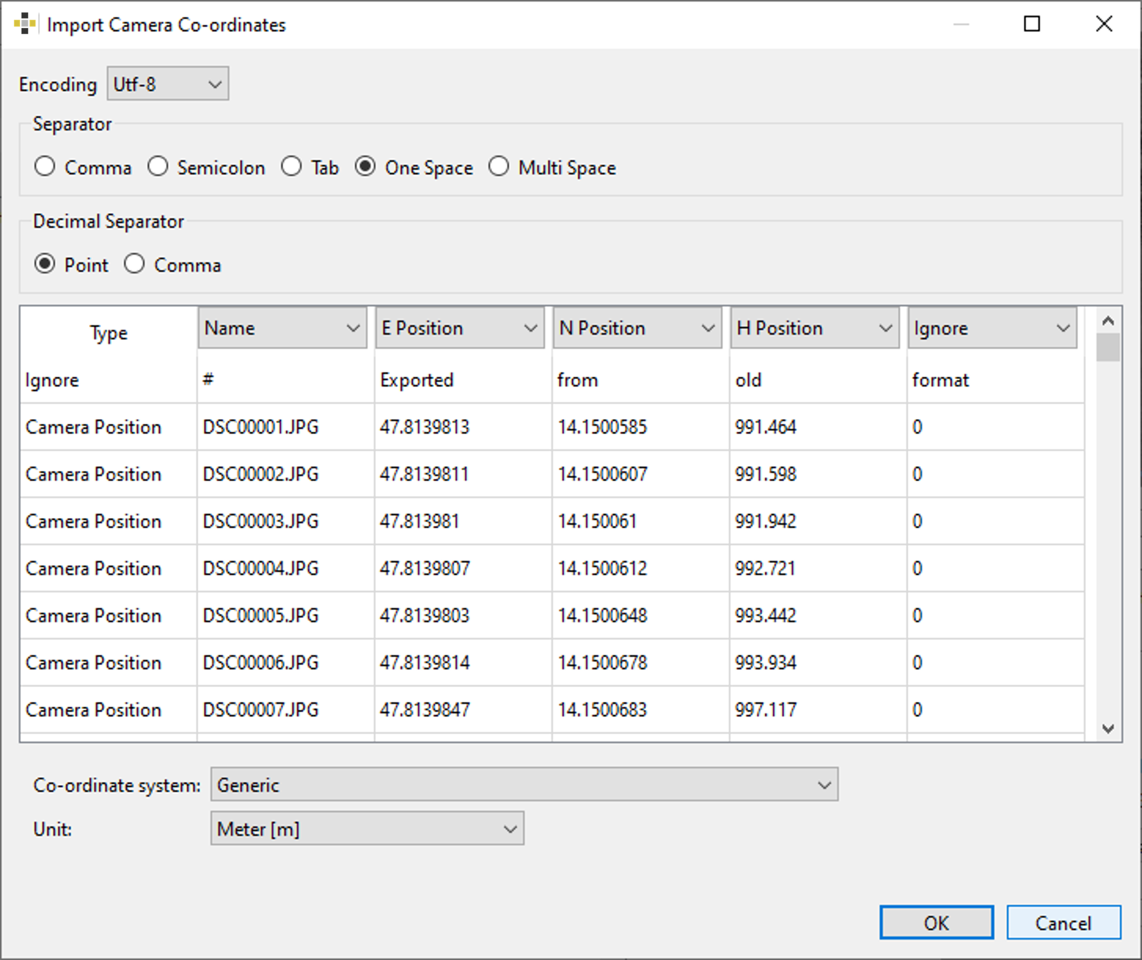Click the 14.1500678 N position value
Screen dimensions: 1142x960
[x=640, y=662]
